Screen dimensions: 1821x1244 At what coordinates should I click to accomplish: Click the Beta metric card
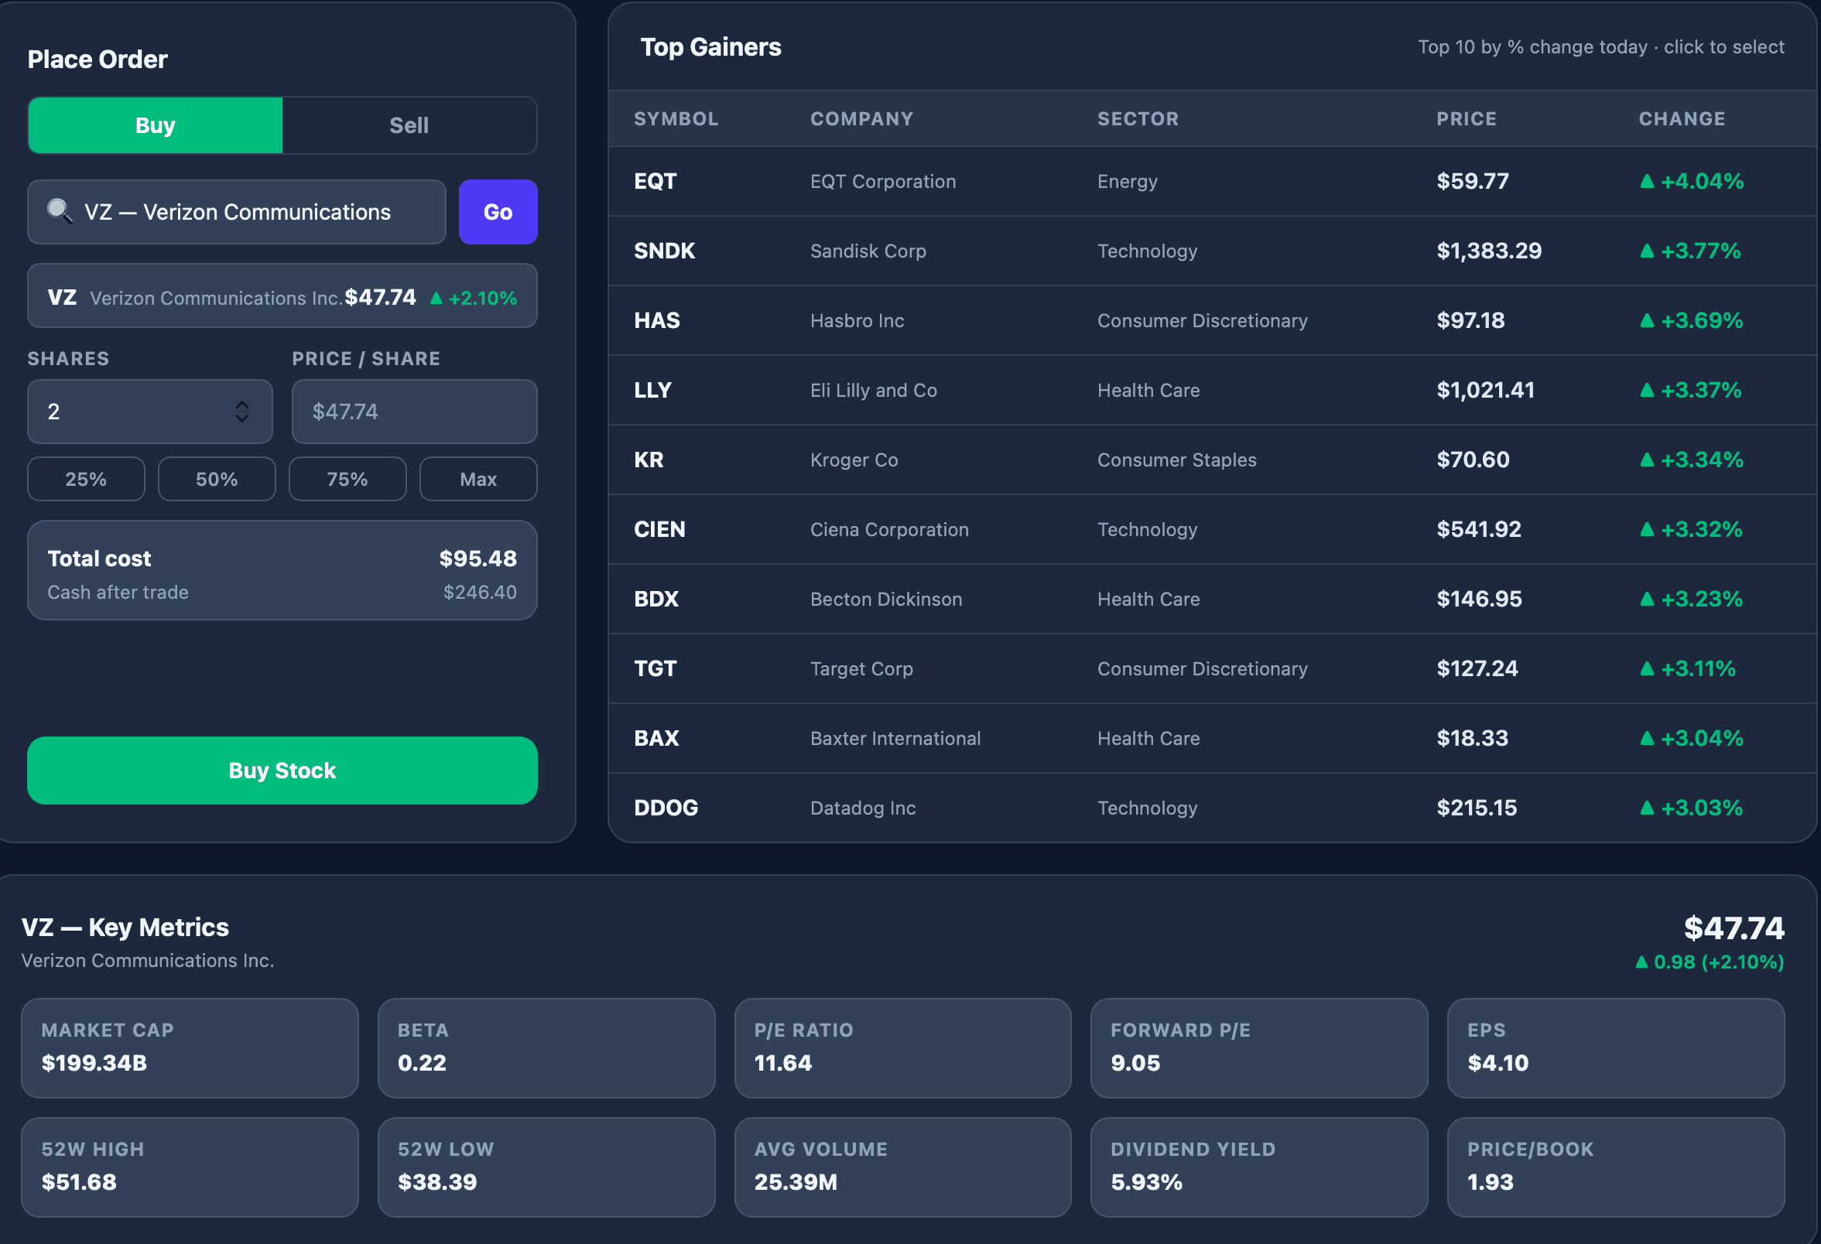coord(546,1048)
